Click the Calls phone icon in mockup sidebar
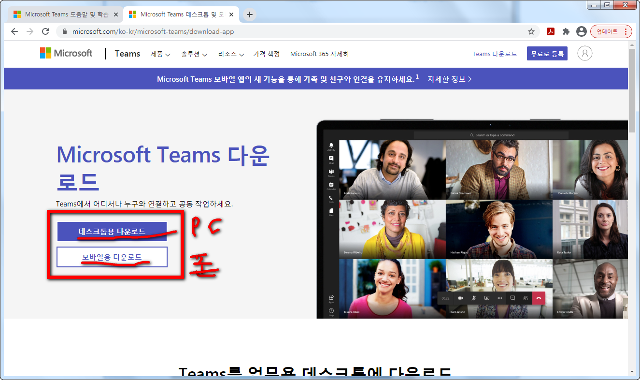The image size is (640, 380). pyautogui.click(x=331, y=199)
